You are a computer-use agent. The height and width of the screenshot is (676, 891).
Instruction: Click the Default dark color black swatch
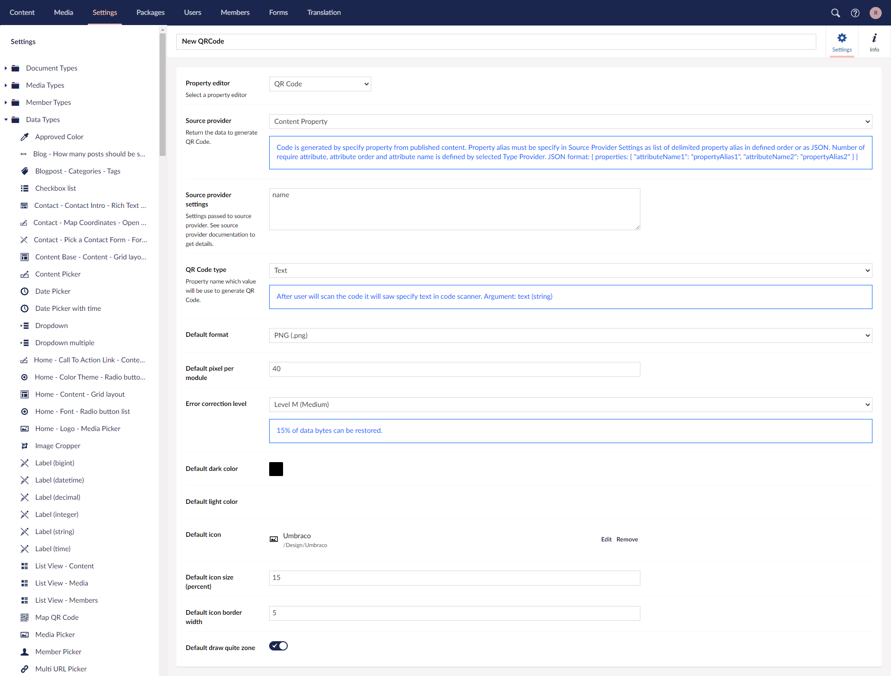coord(276,469)
